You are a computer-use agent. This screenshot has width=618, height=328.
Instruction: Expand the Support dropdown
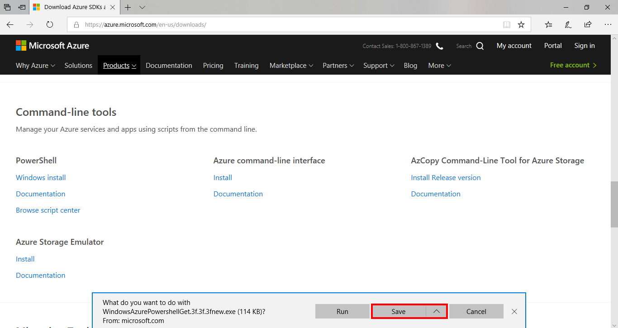pos(379,66)
